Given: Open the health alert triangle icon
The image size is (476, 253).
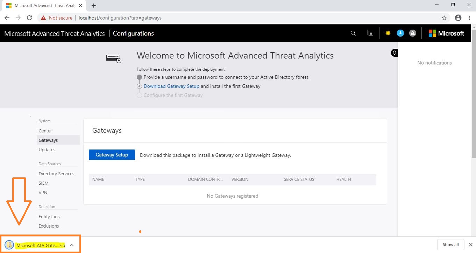Looking at the screenshot, I should (x=413, y=33).
